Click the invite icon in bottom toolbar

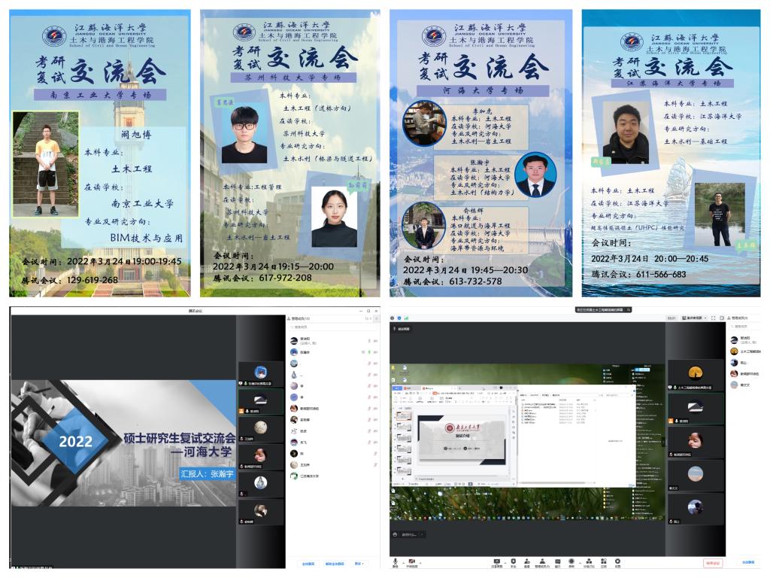(x=527, y=561)
